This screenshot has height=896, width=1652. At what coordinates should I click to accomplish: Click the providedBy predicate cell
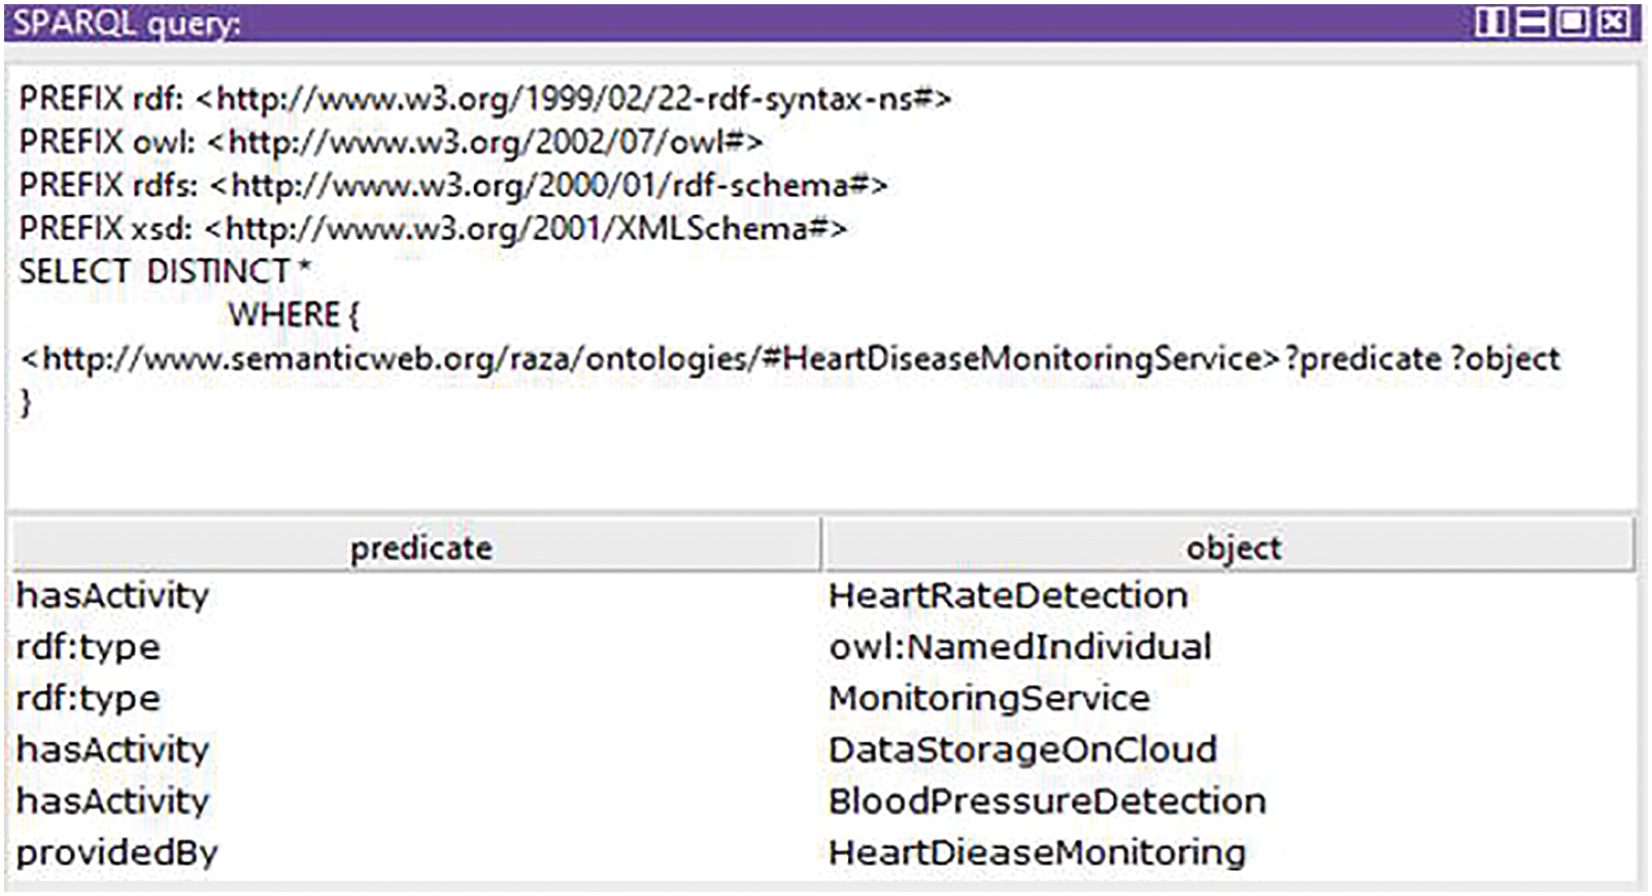pyautogui.click(x=118, y=853)
